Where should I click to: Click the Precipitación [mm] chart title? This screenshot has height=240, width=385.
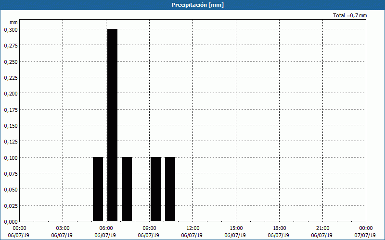point(198,5)
